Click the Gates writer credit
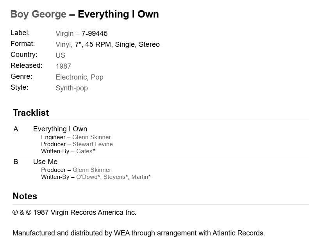 pyautogui.click(x=84, y=151)
